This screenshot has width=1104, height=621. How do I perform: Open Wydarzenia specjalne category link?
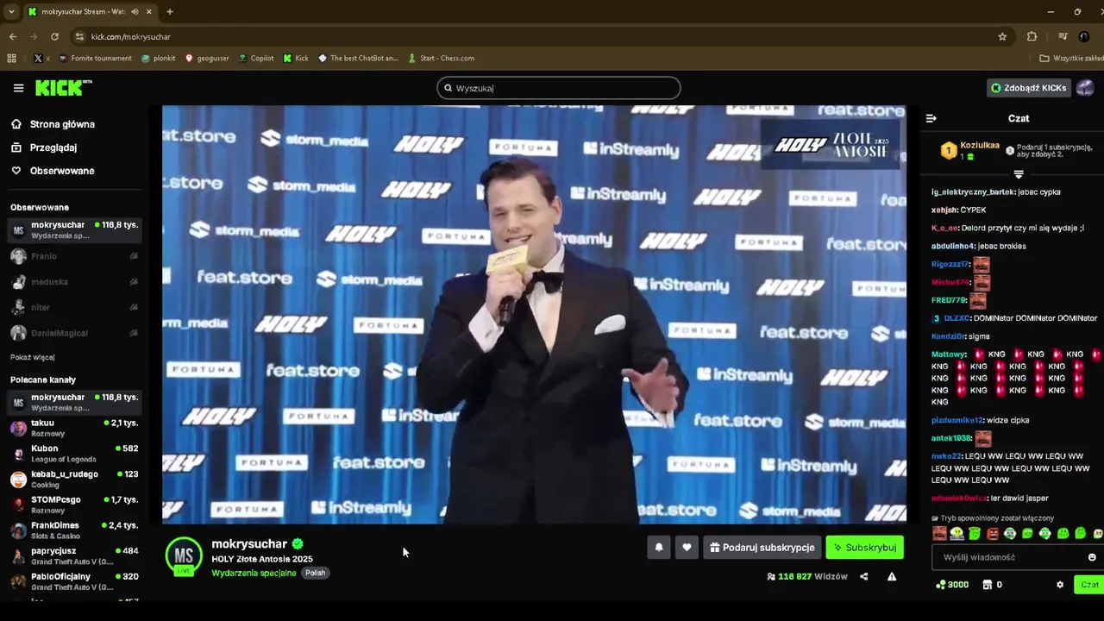pos(254,573)
